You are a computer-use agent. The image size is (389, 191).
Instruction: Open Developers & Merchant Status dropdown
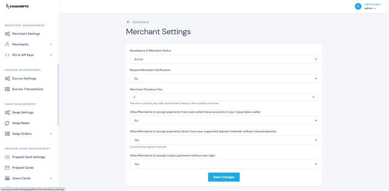[224, 59]
